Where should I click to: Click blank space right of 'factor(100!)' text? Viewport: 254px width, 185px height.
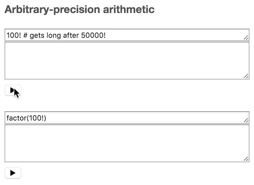coord(147,118)
